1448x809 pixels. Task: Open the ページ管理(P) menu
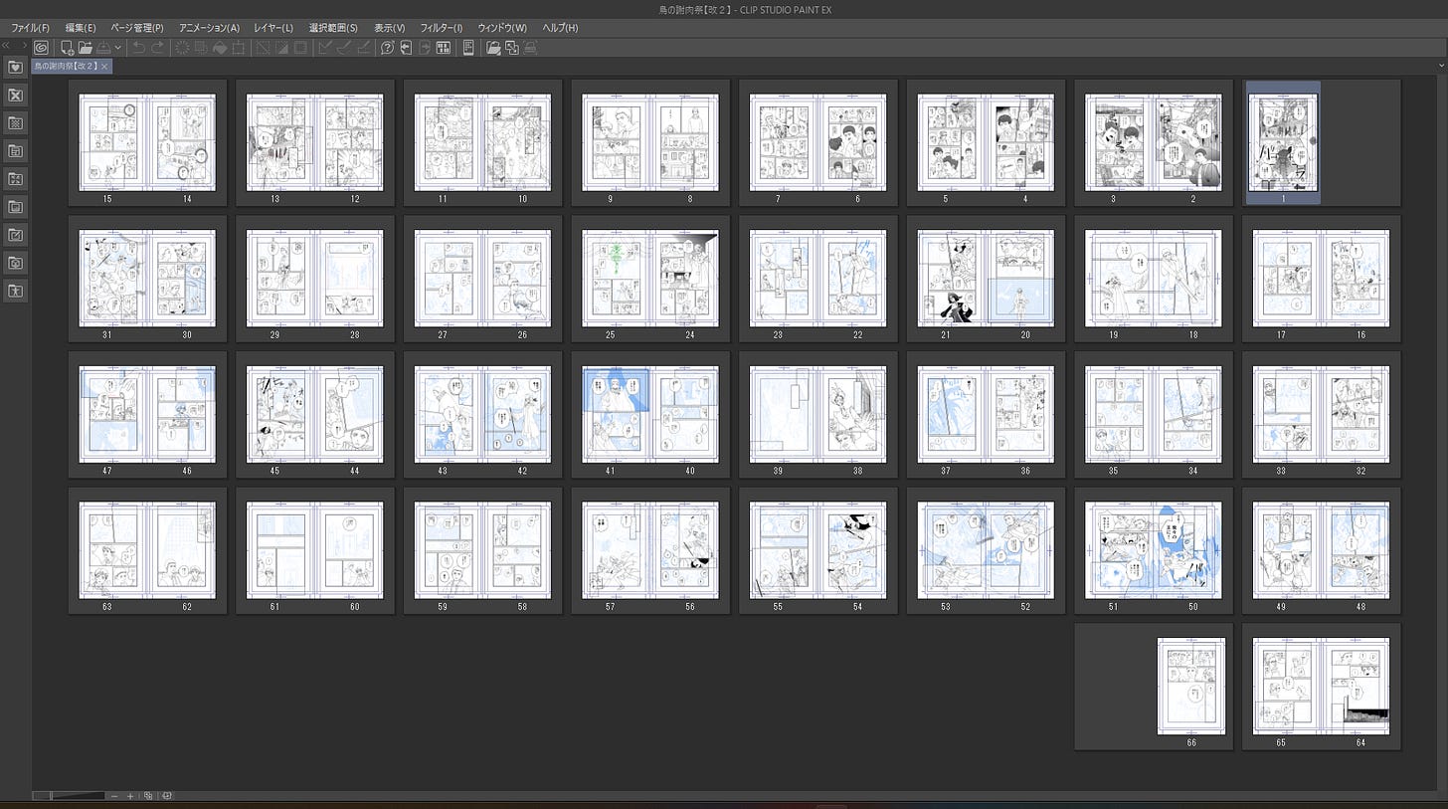click(x=137, y=28)
